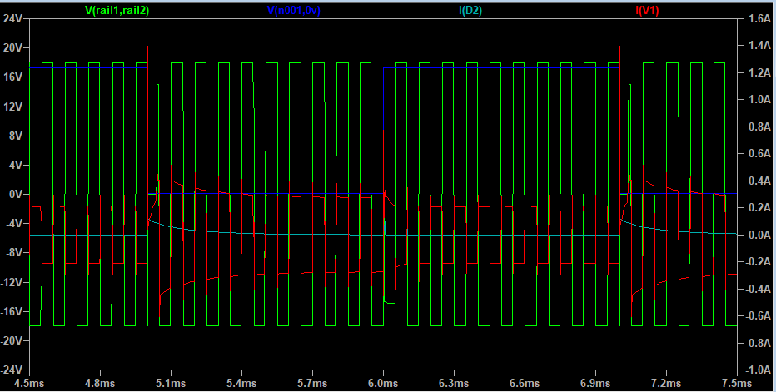The image size is (776, 392).
Task: Click the 12V left axis label
Action: point(12,107)
